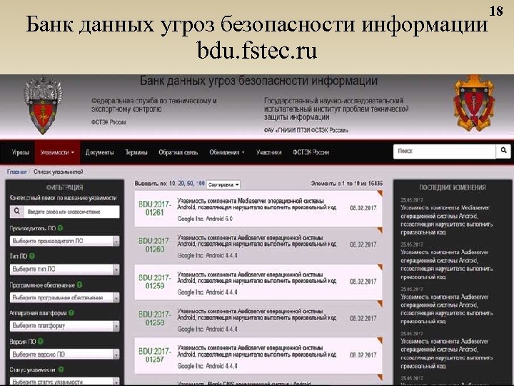Screen dimensions: 514x386
Task: Open first Mediaserver entry in Последние изменения
Action: click(x=446, y=220)
